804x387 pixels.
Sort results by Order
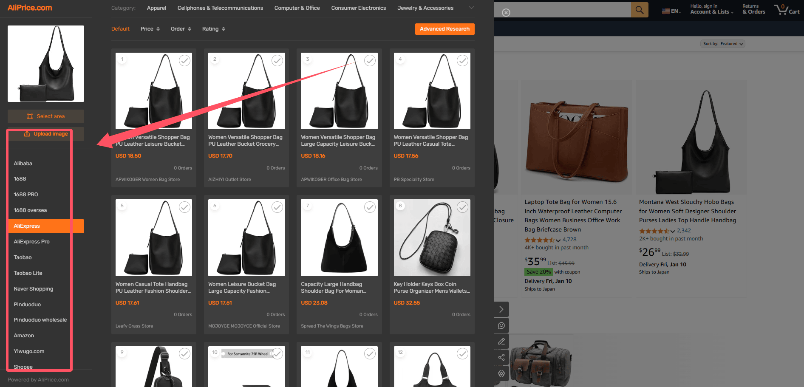(181, 29)
